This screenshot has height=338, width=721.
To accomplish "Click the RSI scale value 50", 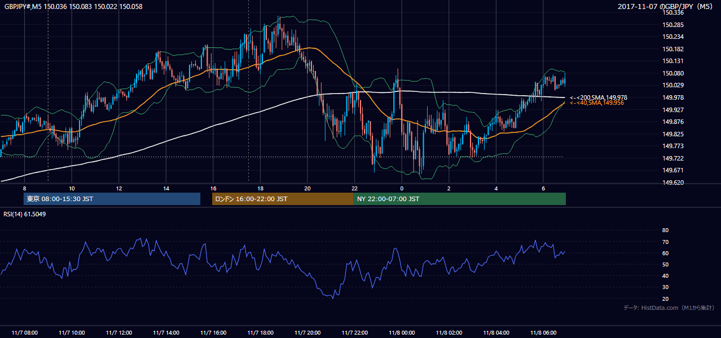I will (665, 264).
